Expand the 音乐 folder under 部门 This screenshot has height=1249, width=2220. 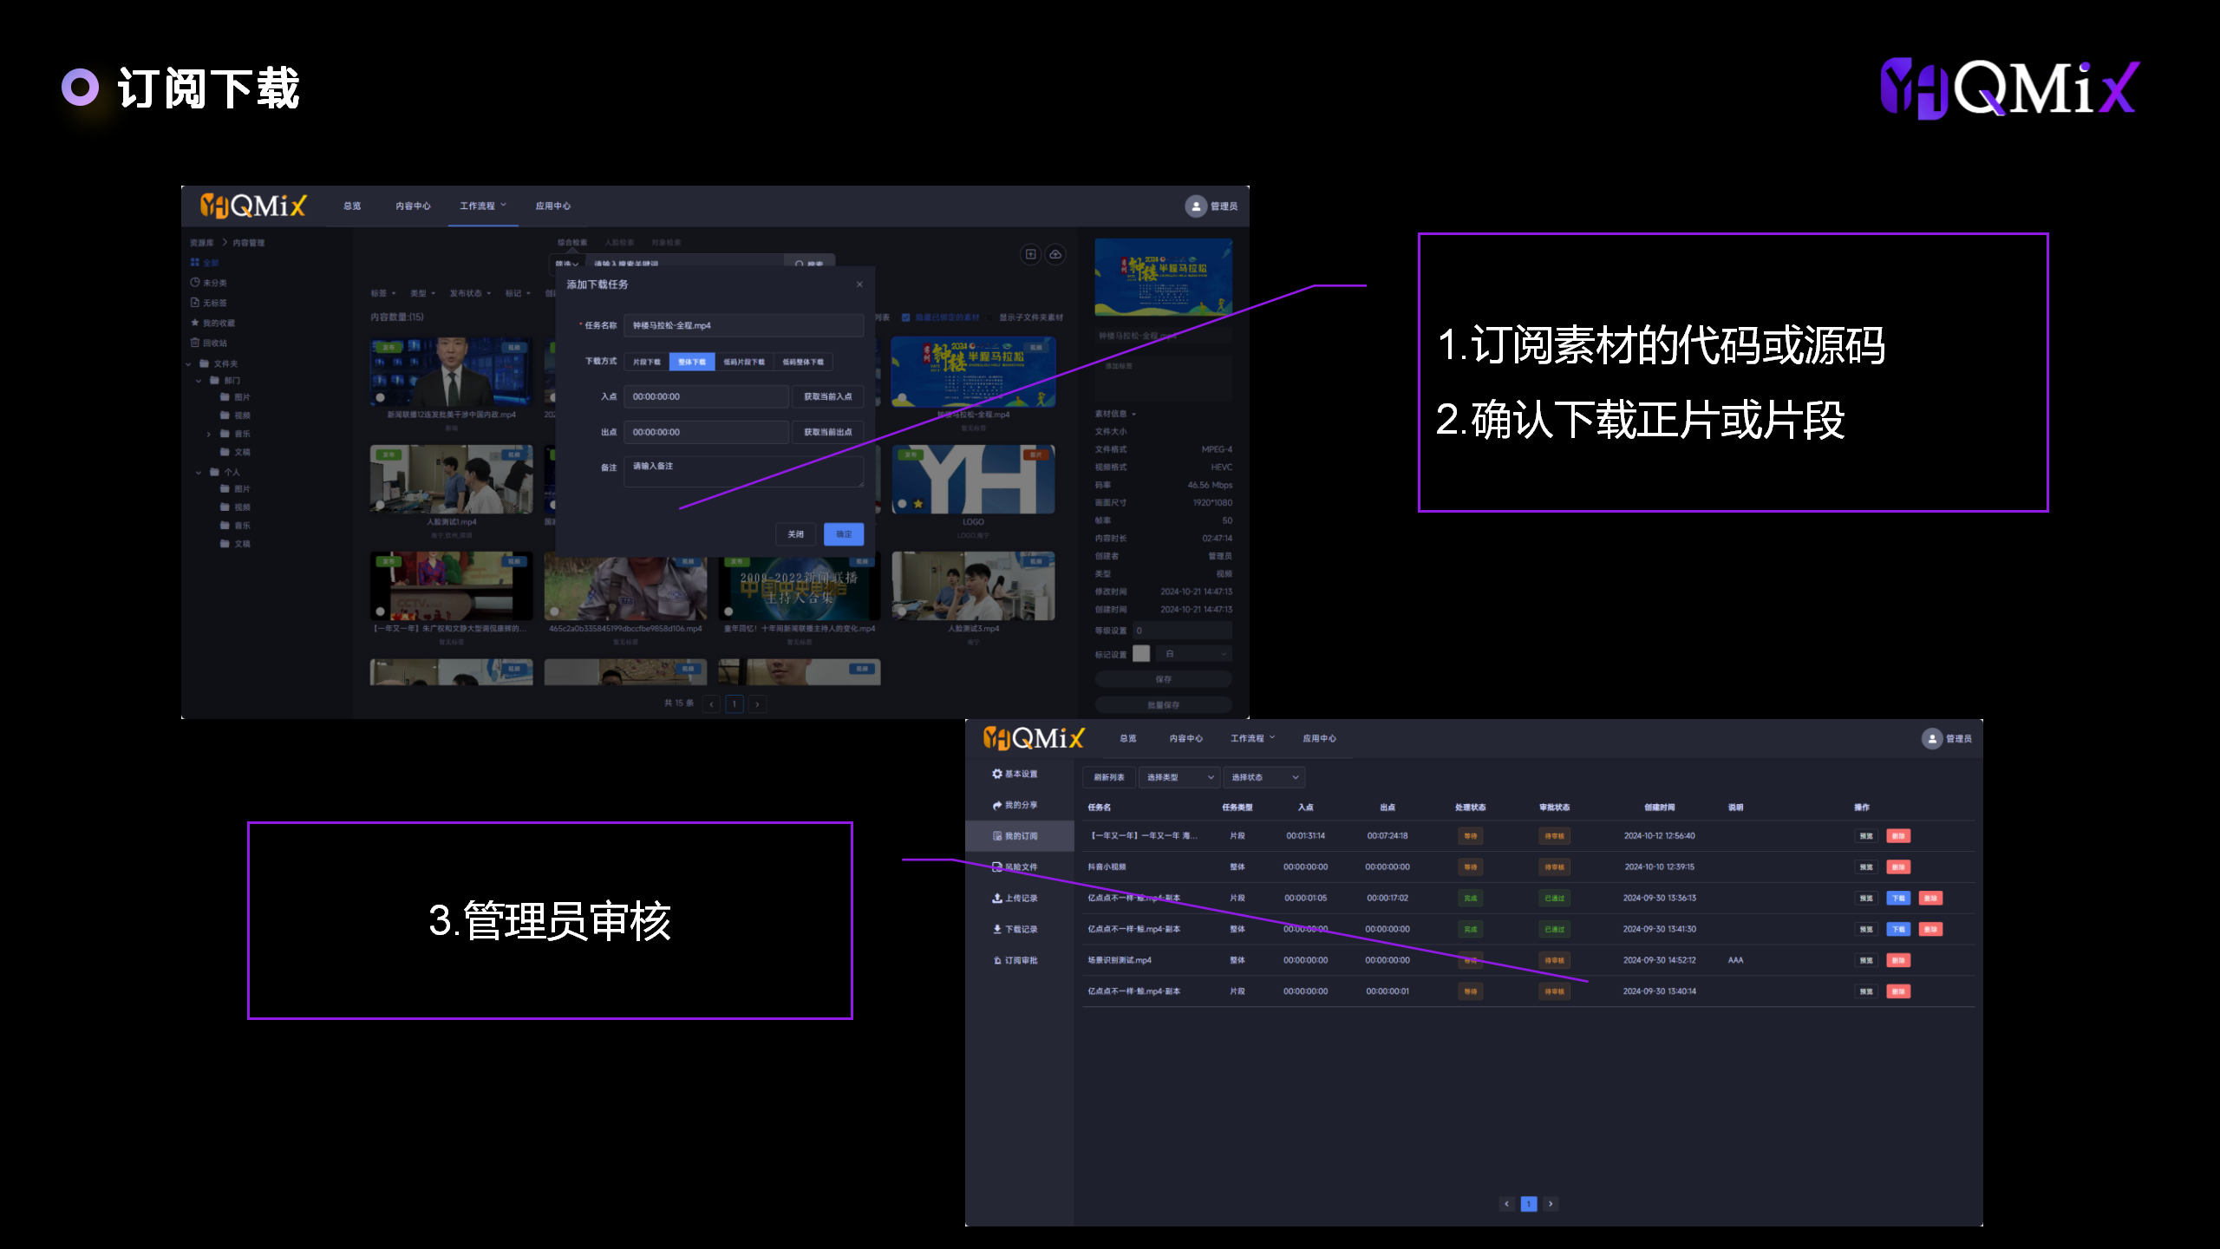(x=209, y=434)
